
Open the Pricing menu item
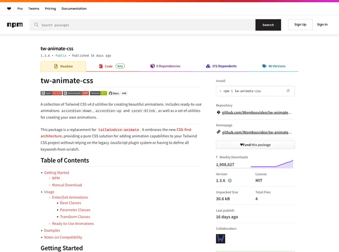[50, 9]
